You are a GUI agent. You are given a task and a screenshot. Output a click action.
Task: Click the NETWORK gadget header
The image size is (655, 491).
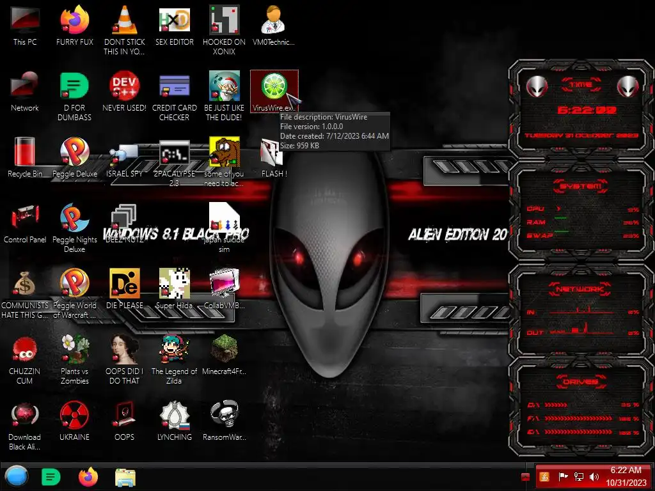(580, 288)
